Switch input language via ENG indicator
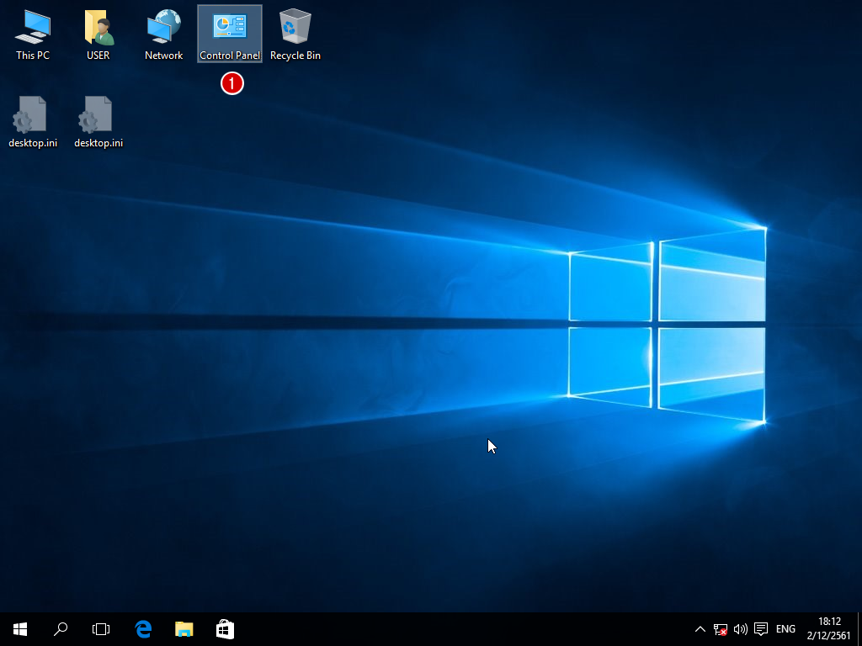Image resolution: width=862 pixels, height=646 pixels. (785, 629)
